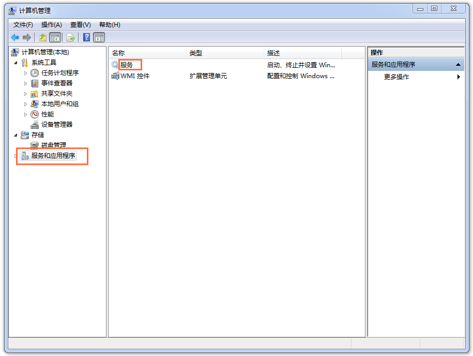Click the 计算机管理(本地) root icon
473x356 pixels.
pos(15,52)
